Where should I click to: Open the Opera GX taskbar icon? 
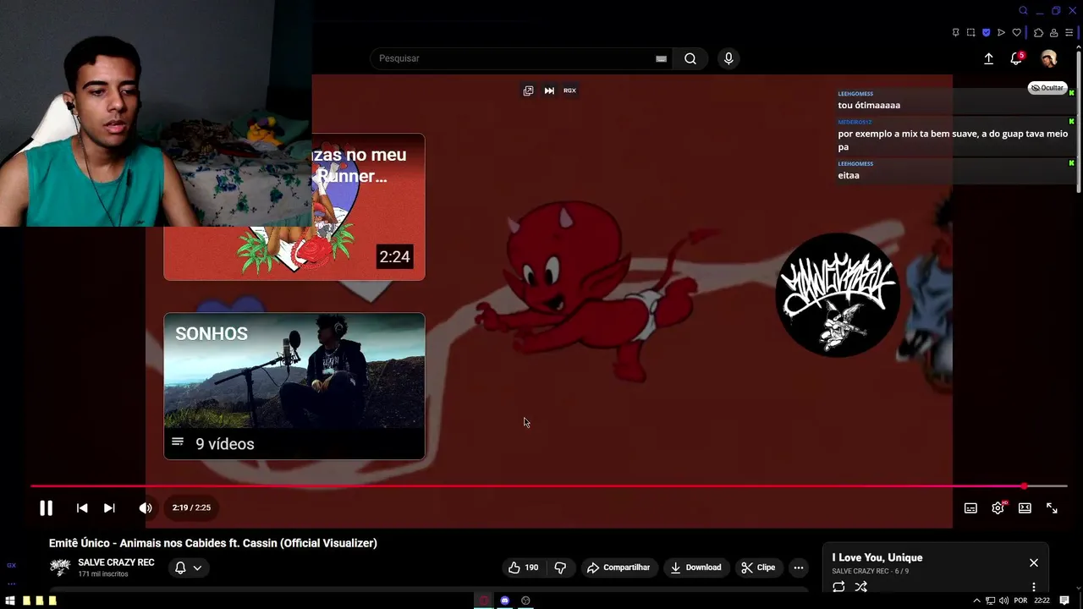point(484,601)
